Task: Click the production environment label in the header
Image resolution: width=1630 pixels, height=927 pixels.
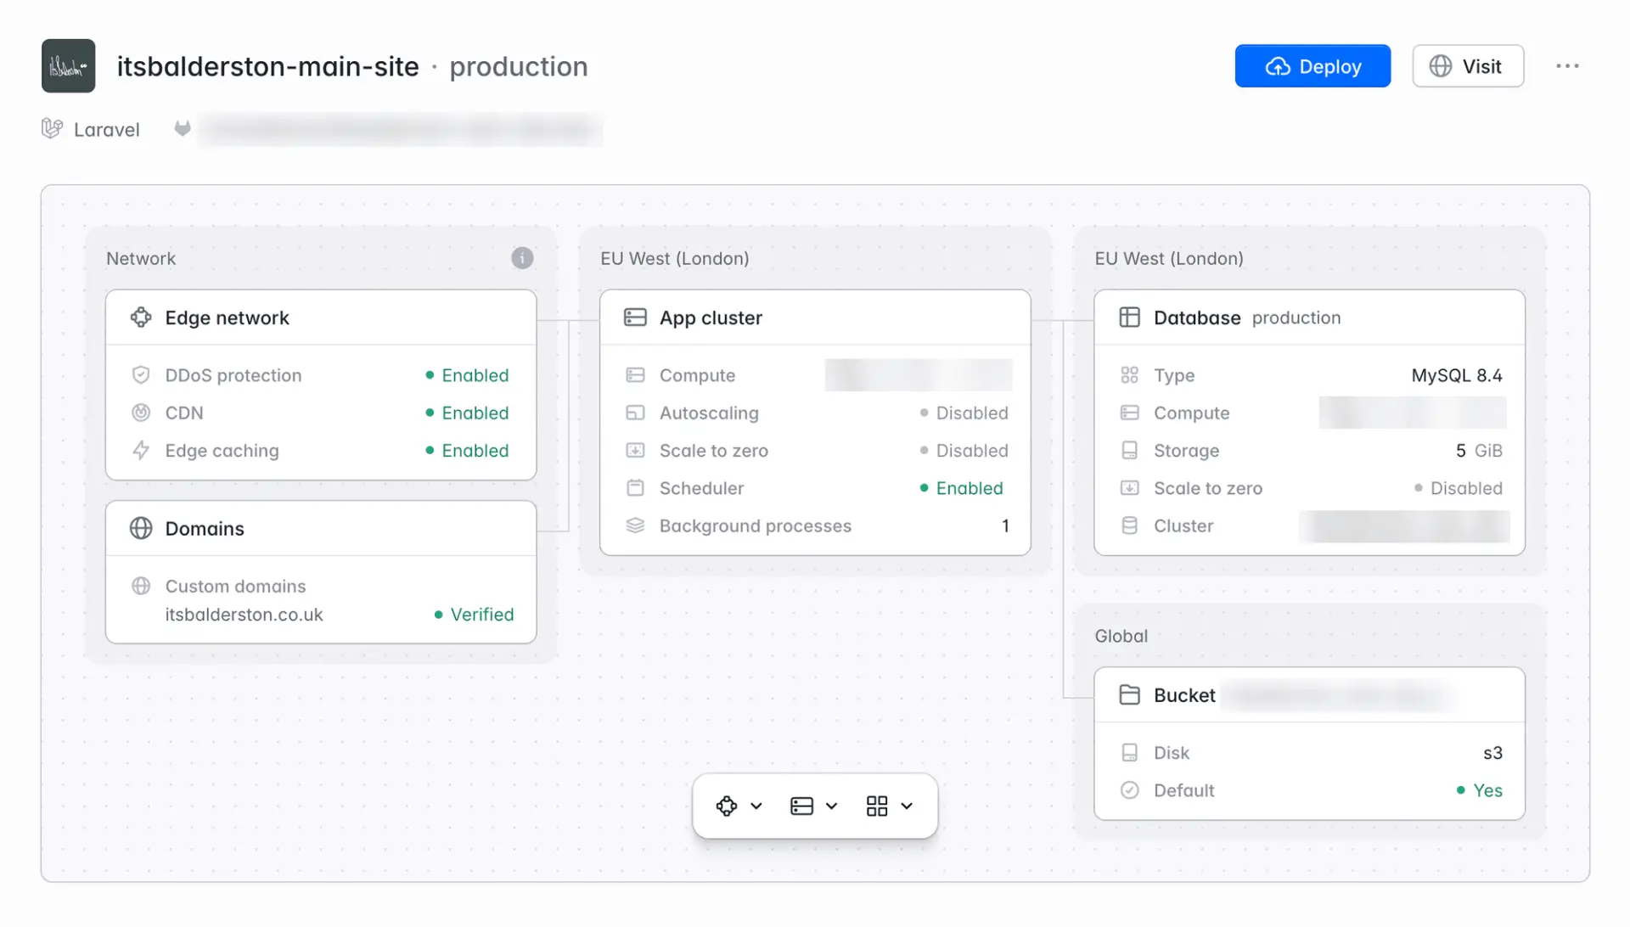Action: 518,66
